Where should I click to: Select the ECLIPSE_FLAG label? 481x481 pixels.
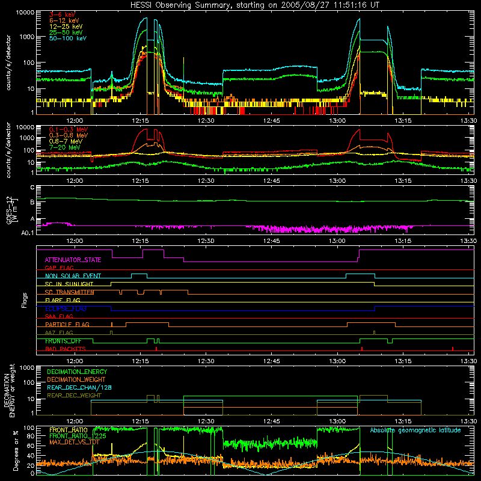(66, 308)
